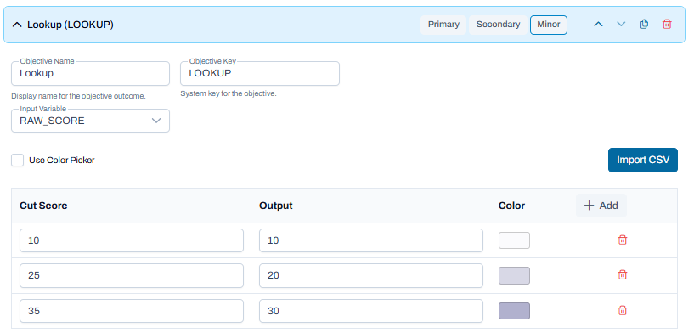Collapse the Lookup (LOOKUP) section chevron
The height and width of the screenshot is (333, 694).
17,25
